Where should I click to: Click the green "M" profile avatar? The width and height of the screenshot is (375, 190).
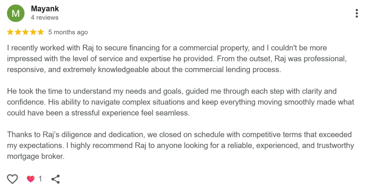tap(16, 13)
